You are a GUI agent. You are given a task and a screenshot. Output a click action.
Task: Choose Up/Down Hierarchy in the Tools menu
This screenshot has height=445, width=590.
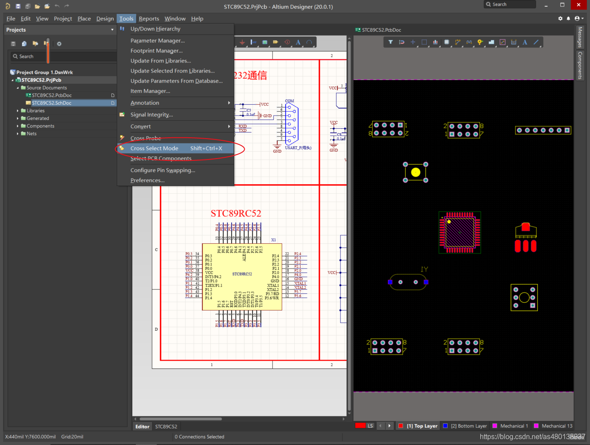coord(175,29)
